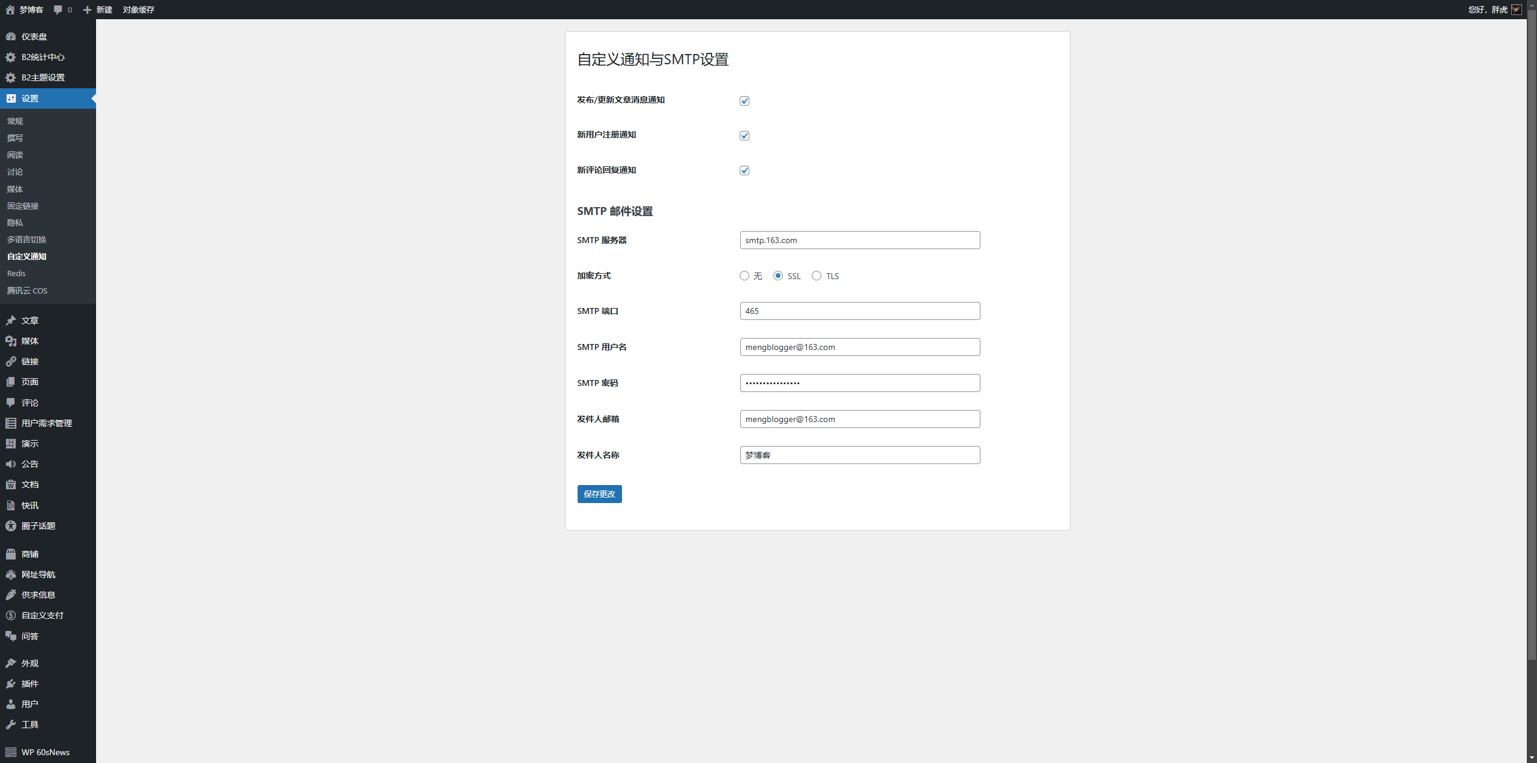Toggle 新用户注册通知 checkbox
Screen dimensions: 1537x763
(x=744, y=136)
